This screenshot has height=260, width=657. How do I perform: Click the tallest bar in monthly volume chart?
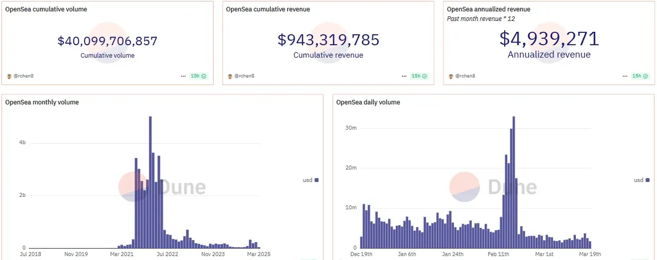click(150, 182)
